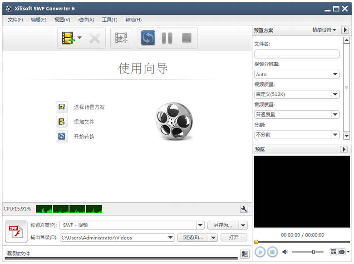This screenshot has height=264, width=354.
Task: Click the 开始转换 wizard icon
Action: 62,136
